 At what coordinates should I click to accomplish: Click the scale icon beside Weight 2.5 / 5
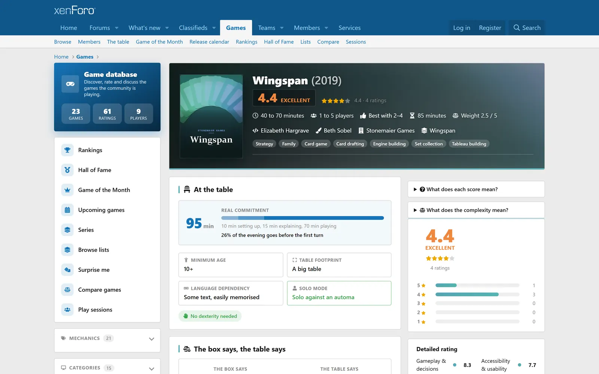coord(455,116)
